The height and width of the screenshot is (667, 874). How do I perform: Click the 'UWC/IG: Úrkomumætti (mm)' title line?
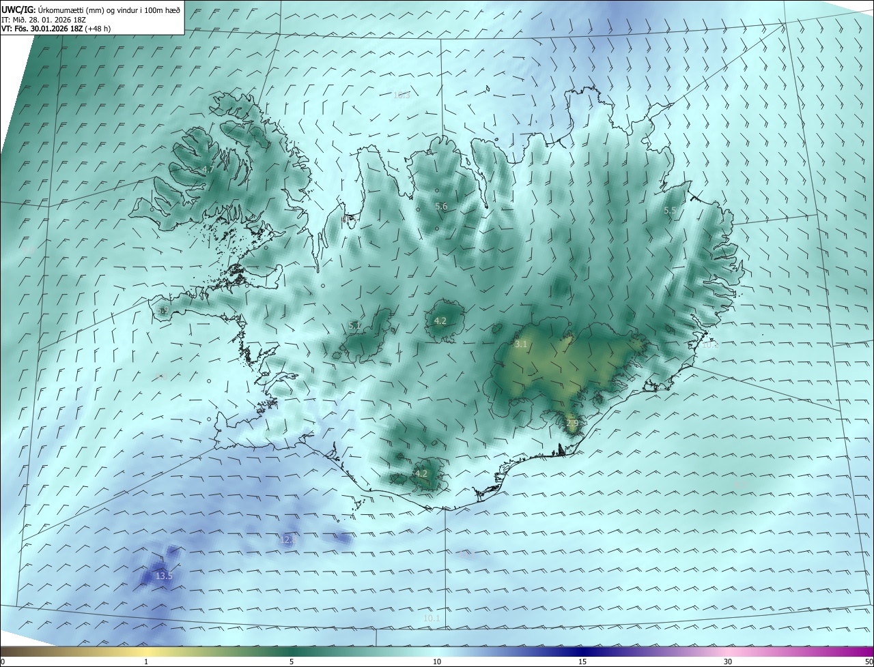(91, 9)
